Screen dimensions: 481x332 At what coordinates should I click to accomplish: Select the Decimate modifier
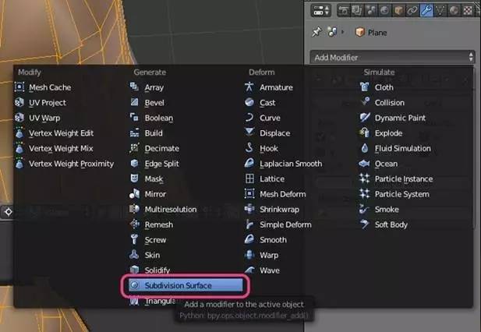pos(186,149)
